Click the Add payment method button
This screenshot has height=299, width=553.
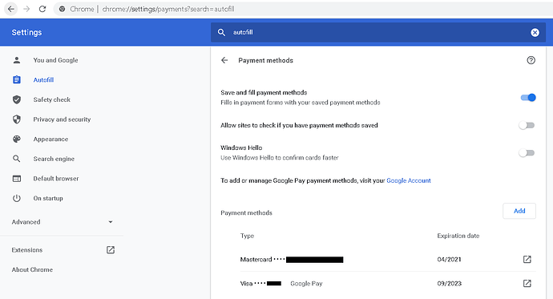point(519,211)
